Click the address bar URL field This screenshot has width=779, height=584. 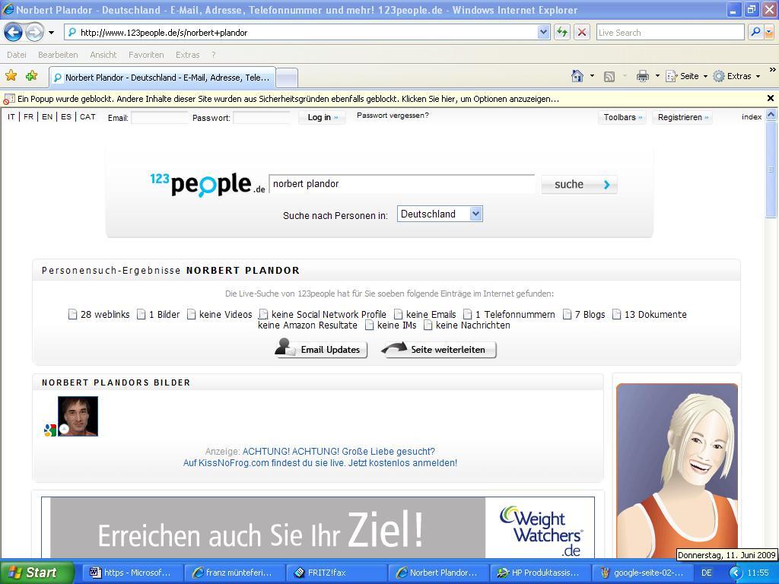(301, 33)
